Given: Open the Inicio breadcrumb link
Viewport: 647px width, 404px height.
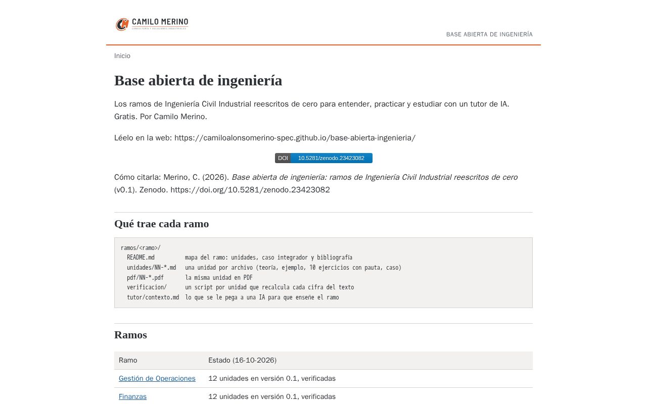Looking at the screenshot, I should click(x=122, y=56).
